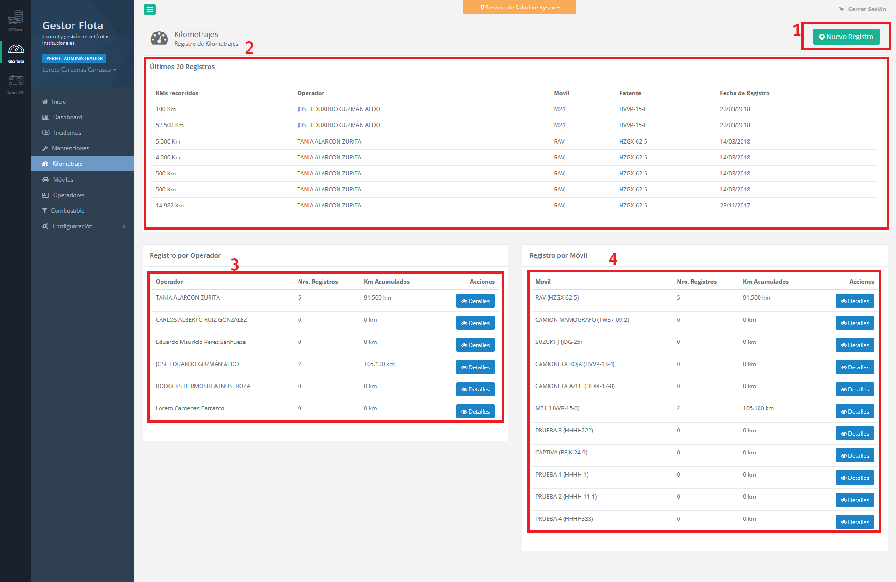
Task: Go to Dashboard in the sidebar
Action: coord(67,117)
